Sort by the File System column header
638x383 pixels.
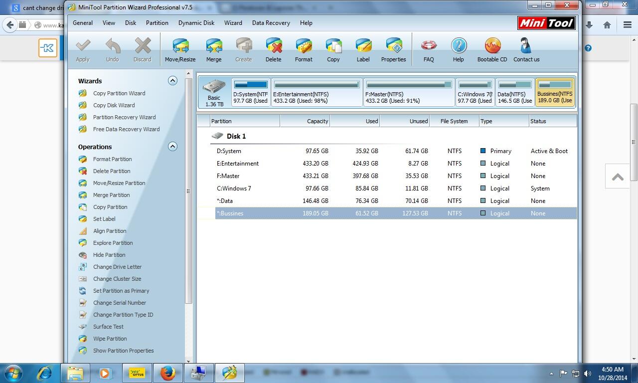point(454,121)
